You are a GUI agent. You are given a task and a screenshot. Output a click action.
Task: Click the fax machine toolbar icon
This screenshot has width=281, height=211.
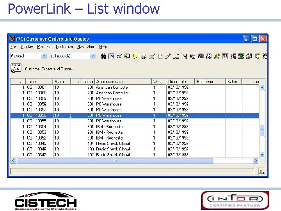[x=151, y=57]
